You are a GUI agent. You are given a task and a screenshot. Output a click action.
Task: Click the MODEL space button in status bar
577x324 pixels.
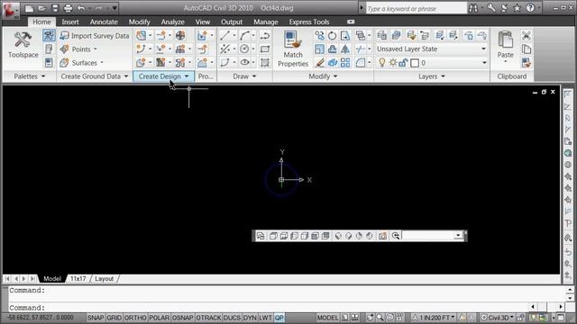click(327, 318)
